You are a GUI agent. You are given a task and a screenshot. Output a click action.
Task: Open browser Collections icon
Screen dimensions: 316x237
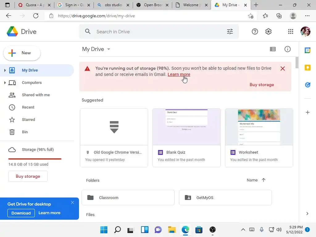[x=279, y=16]
